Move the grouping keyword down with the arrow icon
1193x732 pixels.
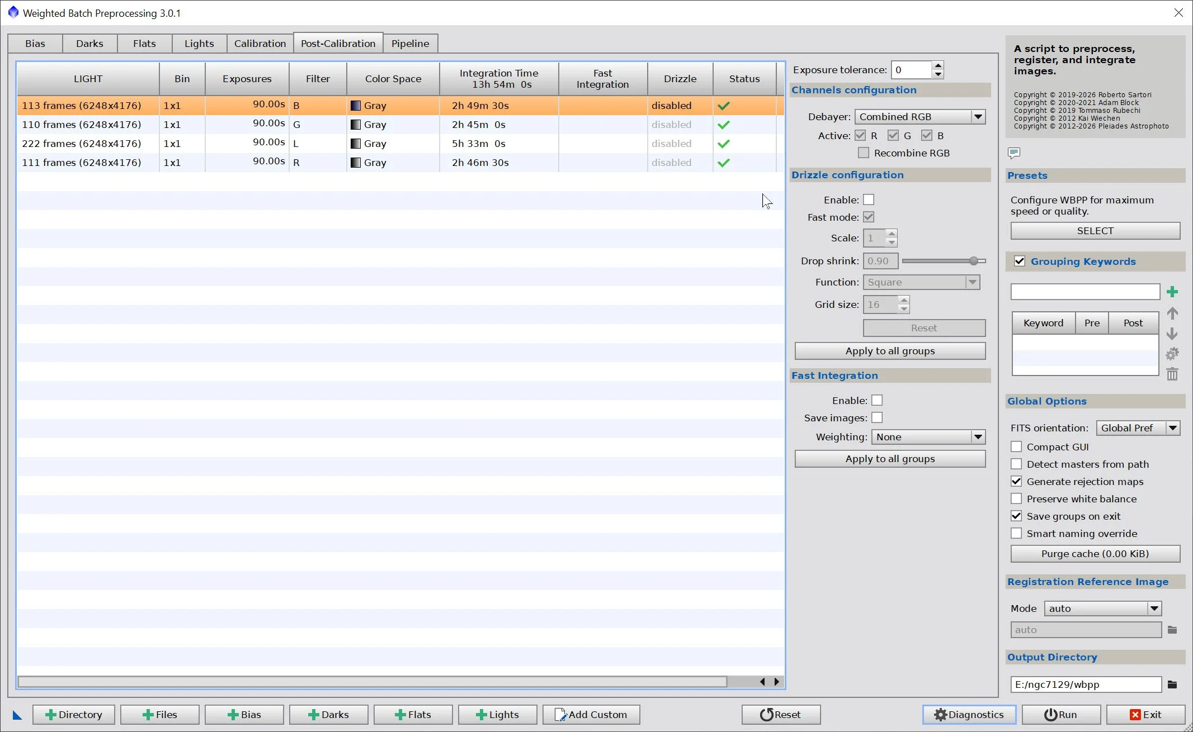1172,334
